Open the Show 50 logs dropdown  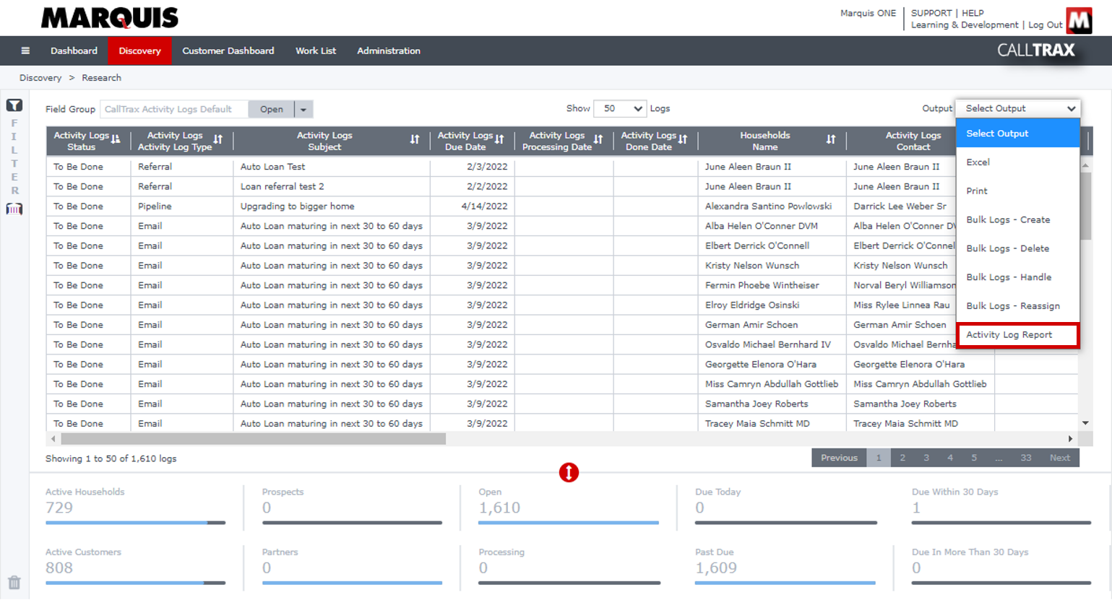619,108
